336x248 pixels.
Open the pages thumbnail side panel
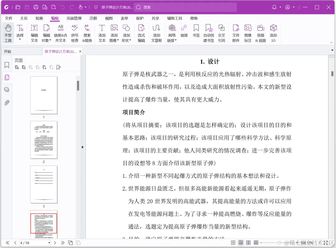[x=7, y=77]
